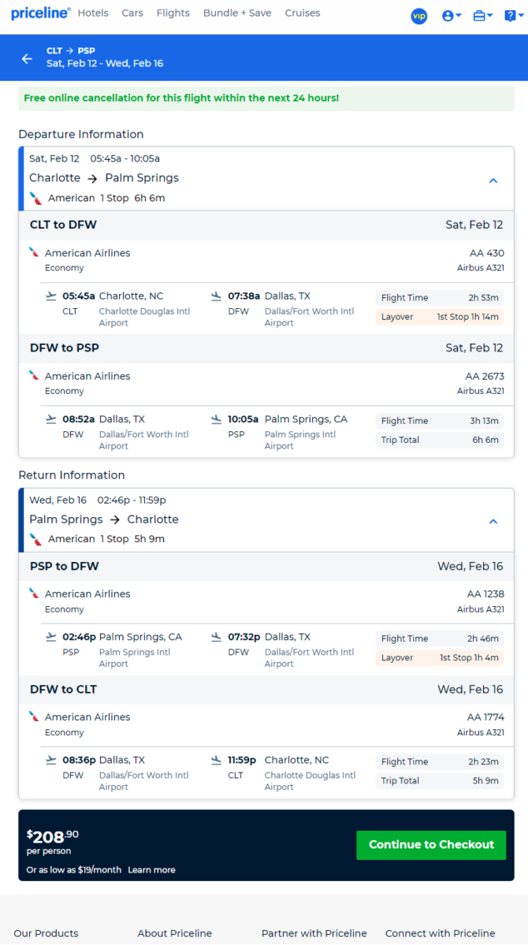The width and height of the screenshot is (528, 945).
Task: Click Continue to Checkout
Action: coord(432,845)
